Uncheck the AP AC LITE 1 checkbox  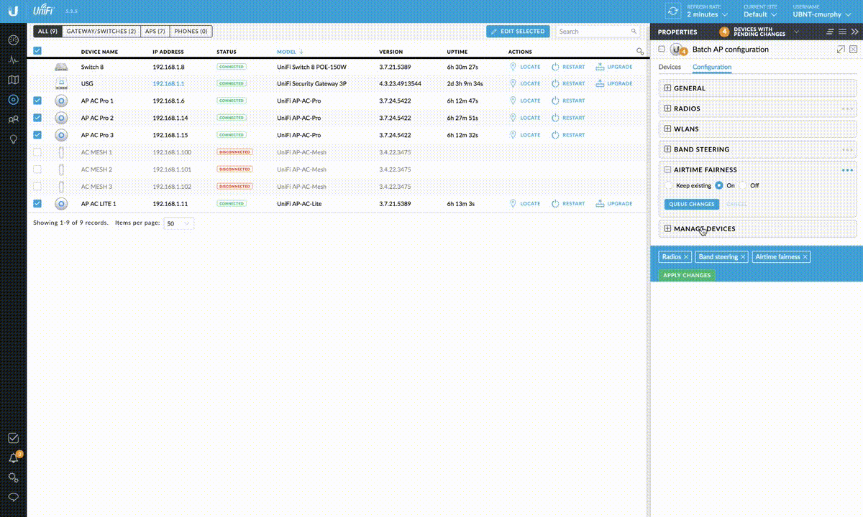click(37, 203)
